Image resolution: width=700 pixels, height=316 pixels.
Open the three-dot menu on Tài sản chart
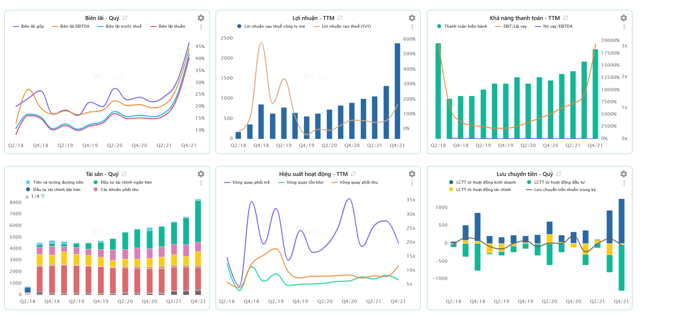(x=201, y=183)
